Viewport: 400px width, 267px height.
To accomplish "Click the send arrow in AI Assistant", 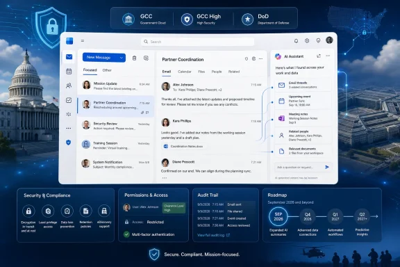I will click(x=327, y=167).
